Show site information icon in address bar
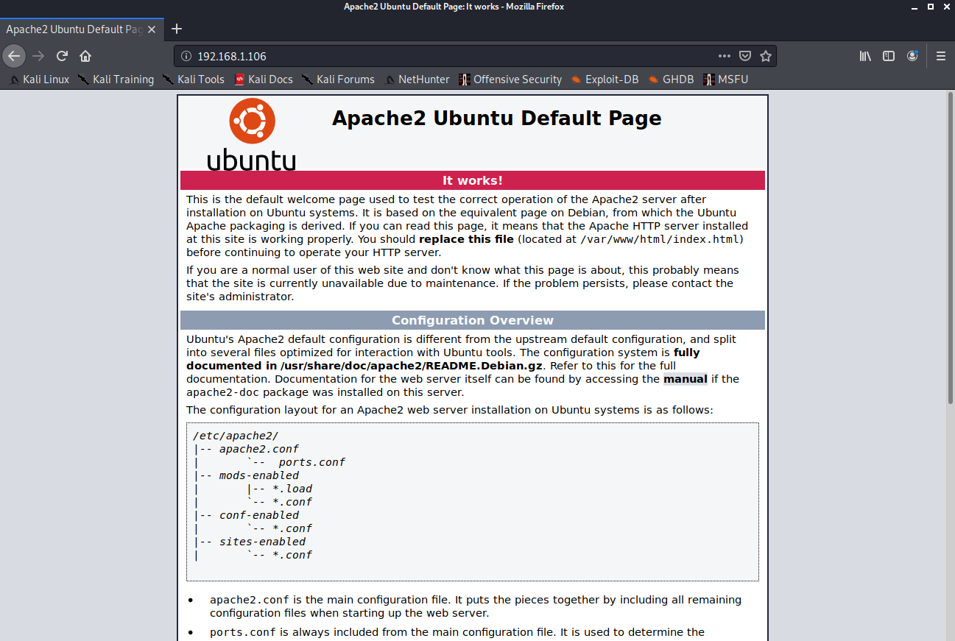 click(x=186, y=56)
